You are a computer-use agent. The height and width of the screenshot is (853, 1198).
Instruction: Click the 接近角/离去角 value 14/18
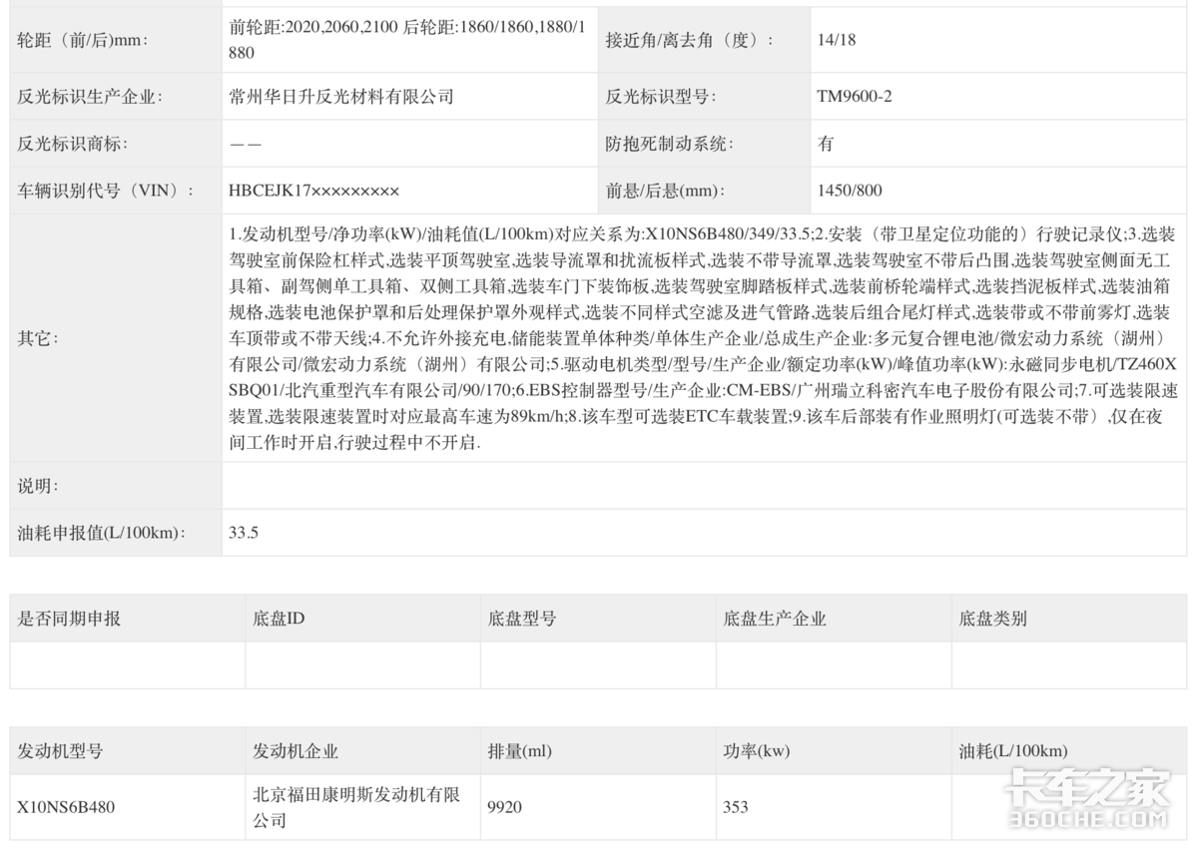click(x=836, y=41)
